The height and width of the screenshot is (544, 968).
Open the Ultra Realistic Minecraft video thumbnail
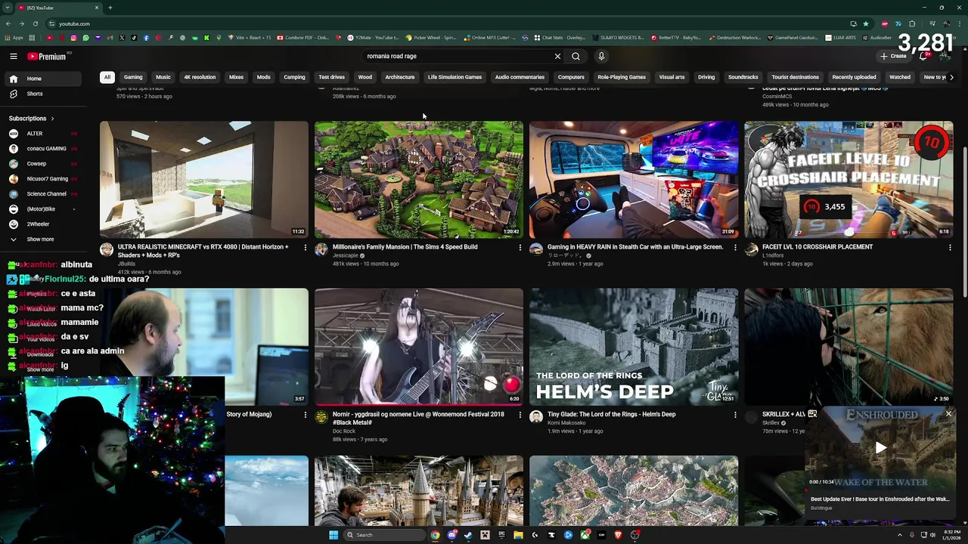[x=204, y=180]
